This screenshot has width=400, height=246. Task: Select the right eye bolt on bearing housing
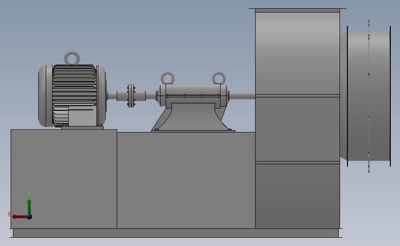[x=219, y=78]
